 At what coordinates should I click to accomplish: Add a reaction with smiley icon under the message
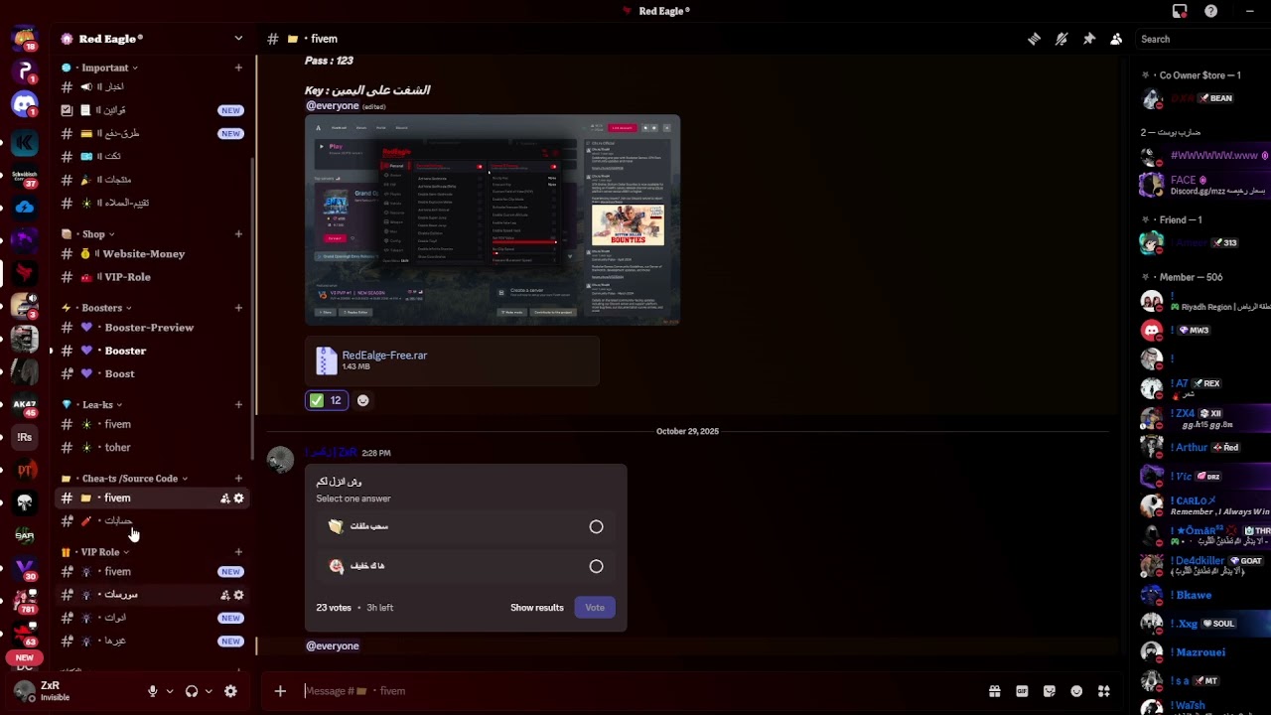(x=362, y=400)
